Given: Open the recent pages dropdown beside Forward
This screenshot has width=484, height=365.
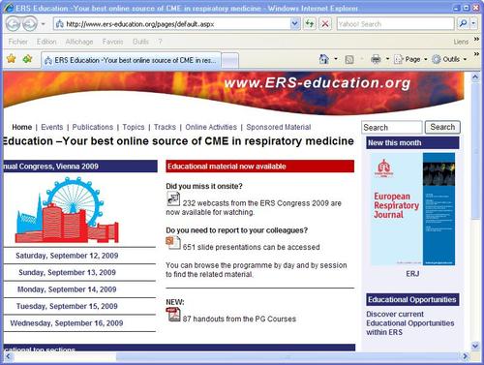Looking at the screenshot, I should (43, 24).
